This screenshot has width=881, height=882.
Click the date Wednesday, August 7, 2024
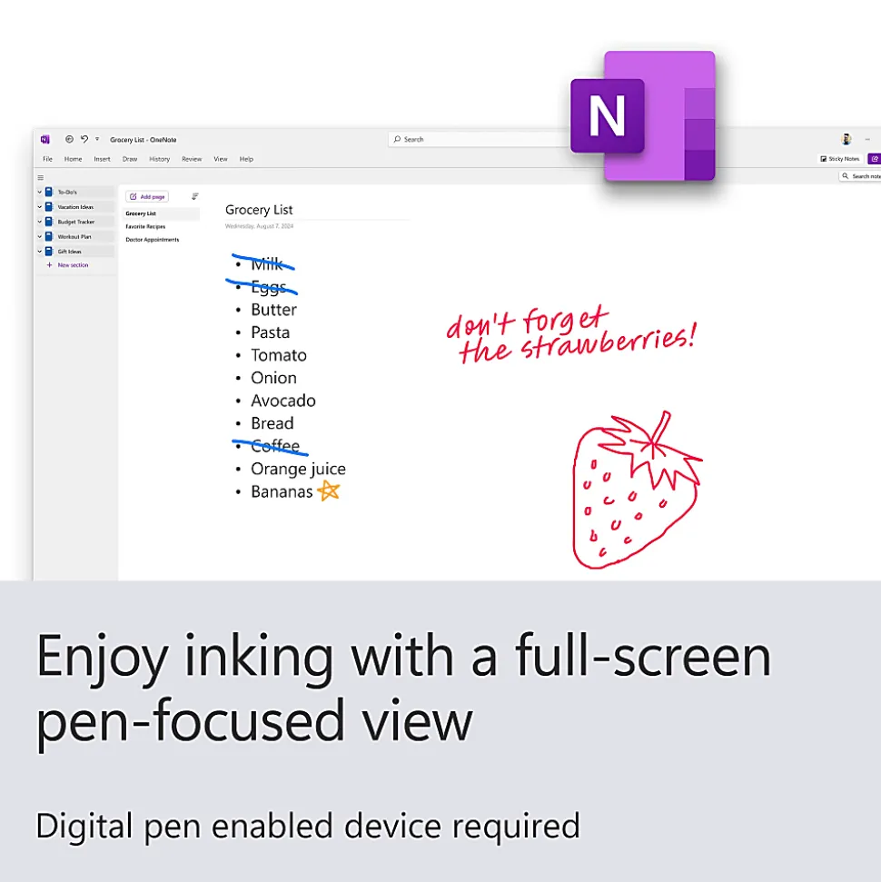(259, 226)
